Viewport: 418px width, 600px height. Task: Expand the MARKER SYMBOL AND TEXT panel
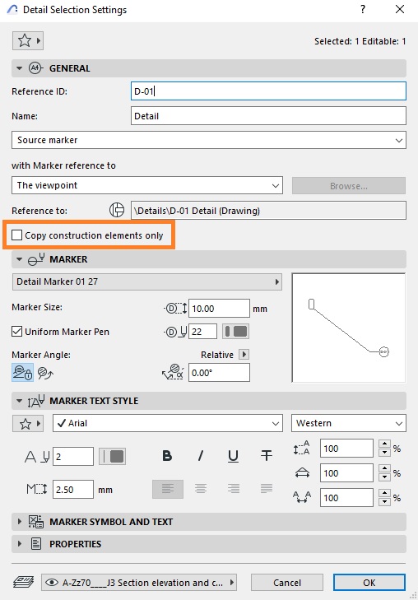[x=19, y=522]
